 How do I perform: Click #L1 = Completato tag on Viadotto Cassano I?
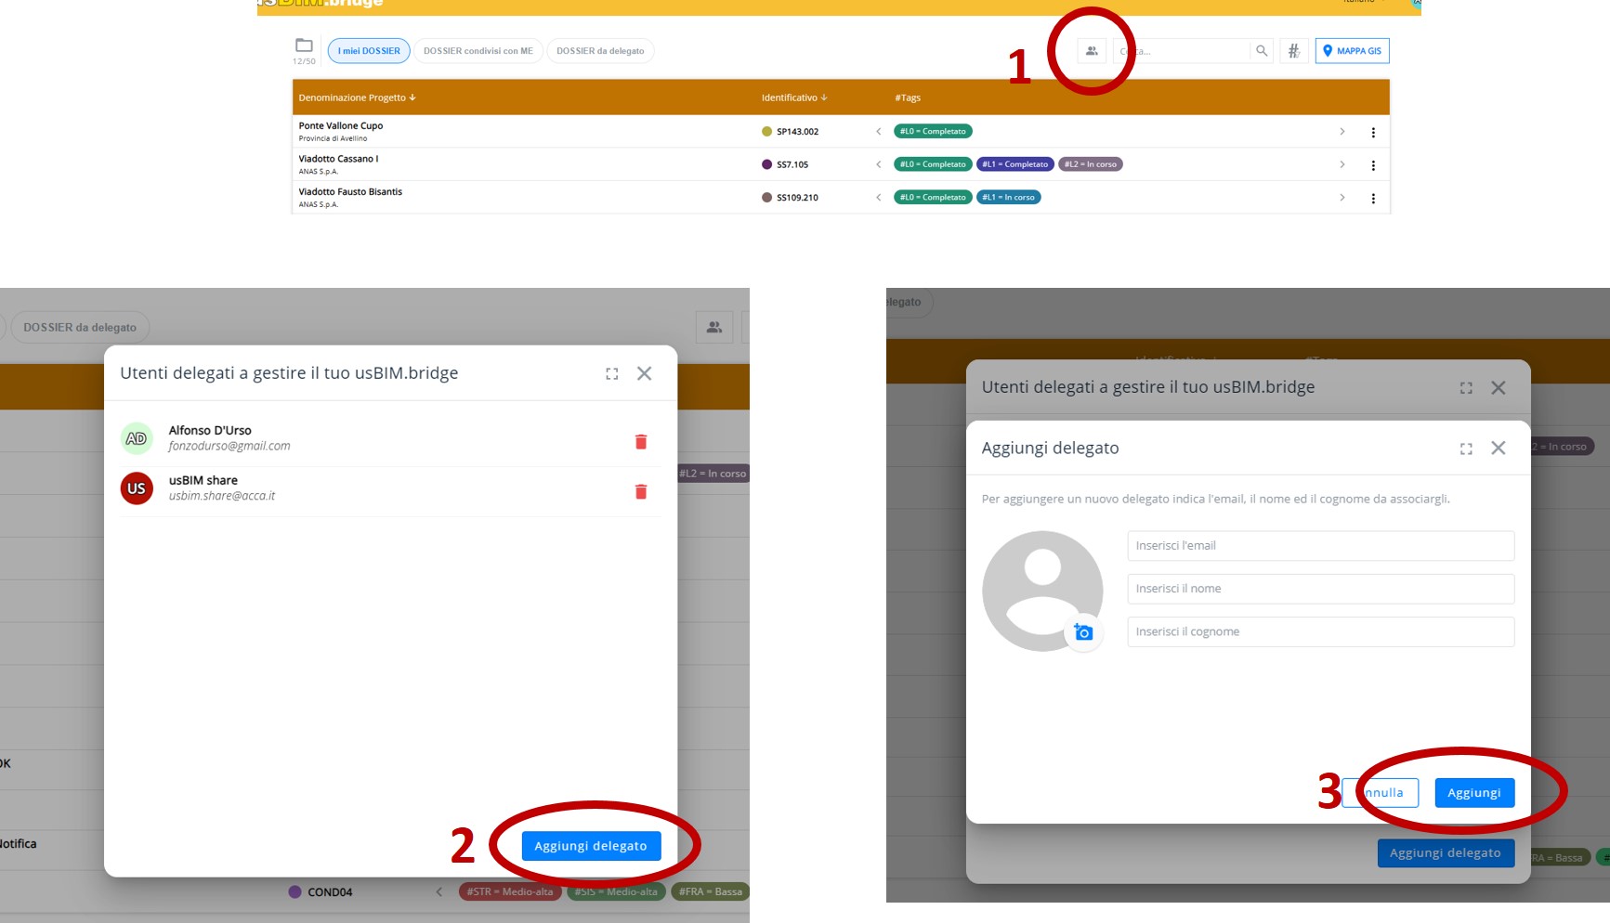pos(1014,164)
